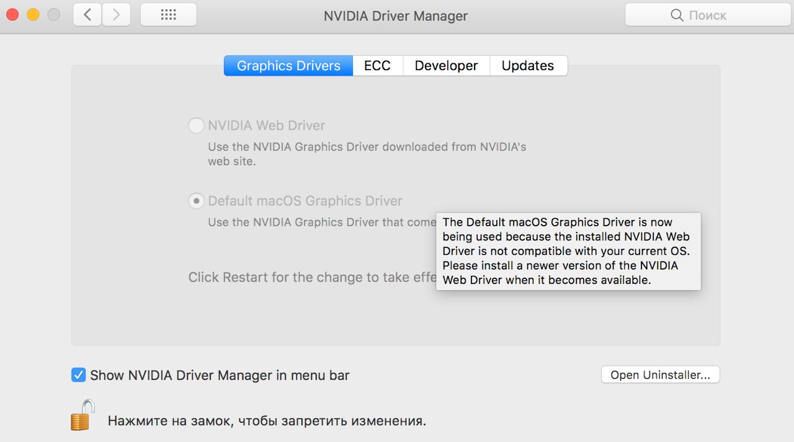The height and width of the screenshot is (442, 794).
Task: Click the NVIDIA Driver Manager window title
Action: click(396, 15)
